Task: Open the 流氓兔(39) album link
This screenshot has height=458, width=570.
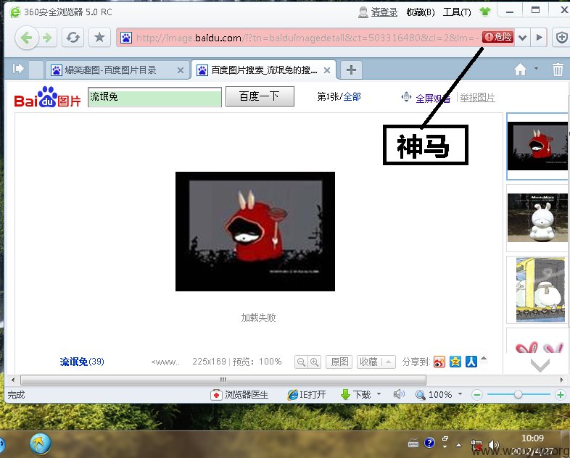Action: coord(82,362)
